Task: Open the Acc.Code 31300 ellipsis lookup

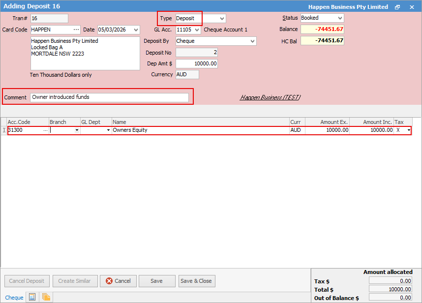Action: click(45, 130)
